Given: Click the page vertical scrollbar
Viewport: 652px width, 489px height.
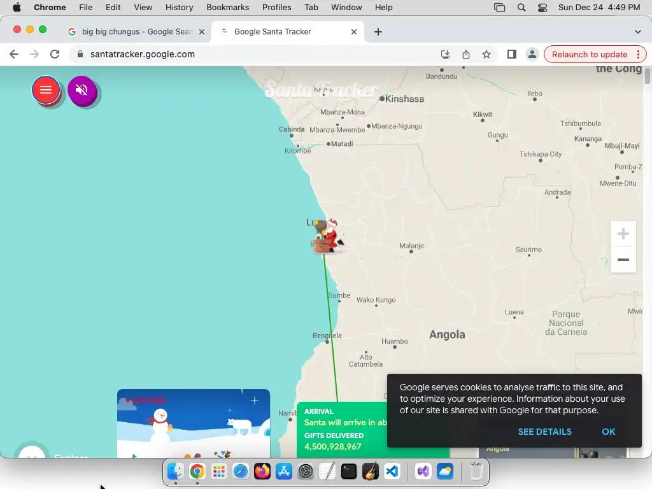Looking at the screenshot, I should (x=648, y=76).
